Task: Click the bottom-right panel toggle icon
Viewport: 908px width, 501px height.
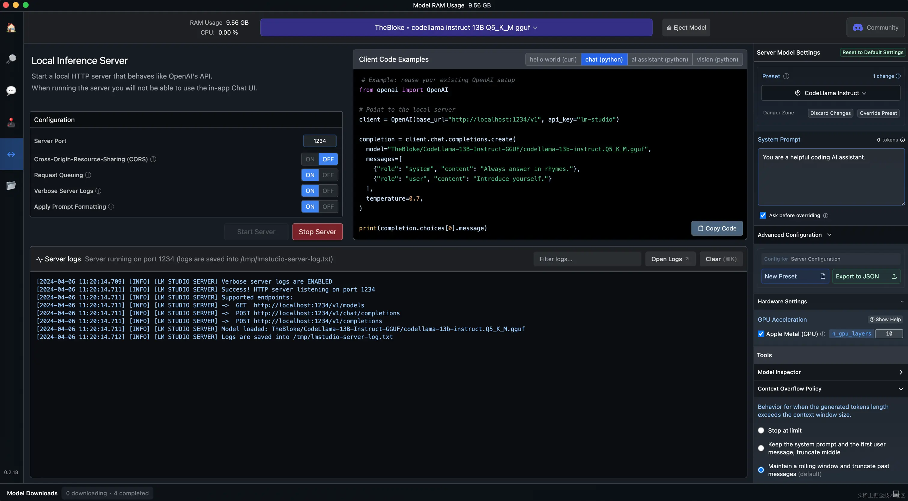Action: click(x=896, y=493)
